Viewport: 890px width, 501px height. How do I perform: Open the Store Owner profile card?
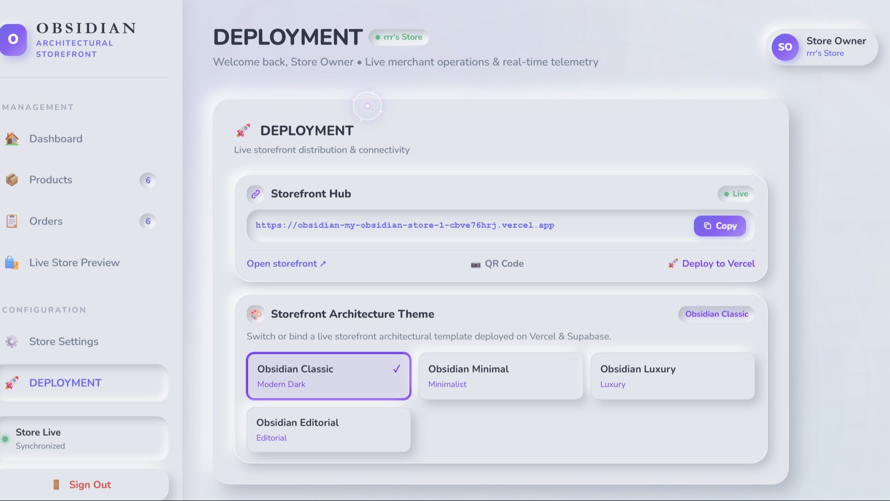822,47
